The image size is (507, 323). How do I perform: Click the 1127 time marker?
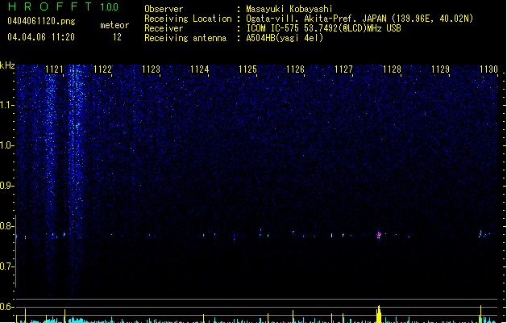point(343,69)
